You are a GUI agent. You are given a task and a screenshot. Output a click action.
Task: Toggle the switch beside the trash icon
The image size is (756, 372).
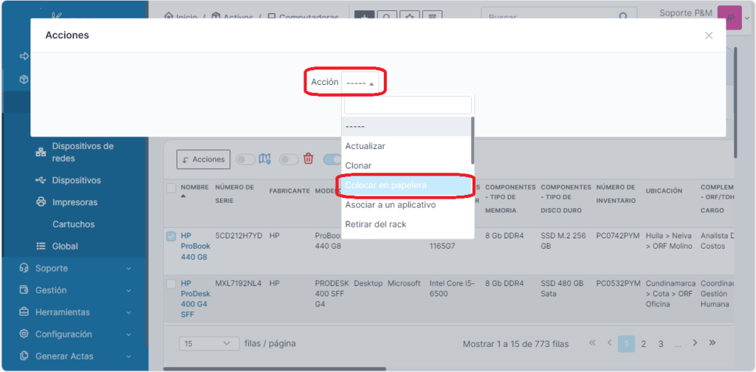(x=289, y=159)
